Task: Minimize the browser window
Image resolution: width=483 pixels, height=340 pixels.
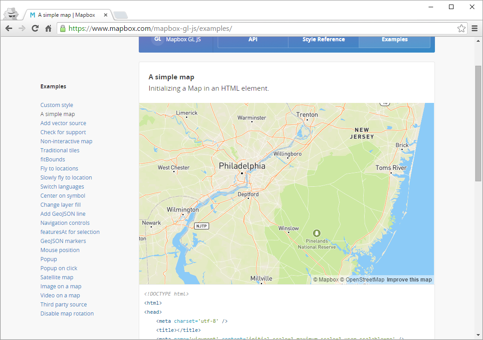Action: (x=431, y=7)
